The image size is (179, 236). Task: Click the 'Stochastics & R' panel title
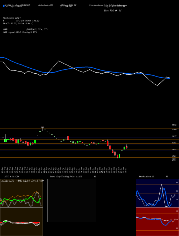coord(146,177)
